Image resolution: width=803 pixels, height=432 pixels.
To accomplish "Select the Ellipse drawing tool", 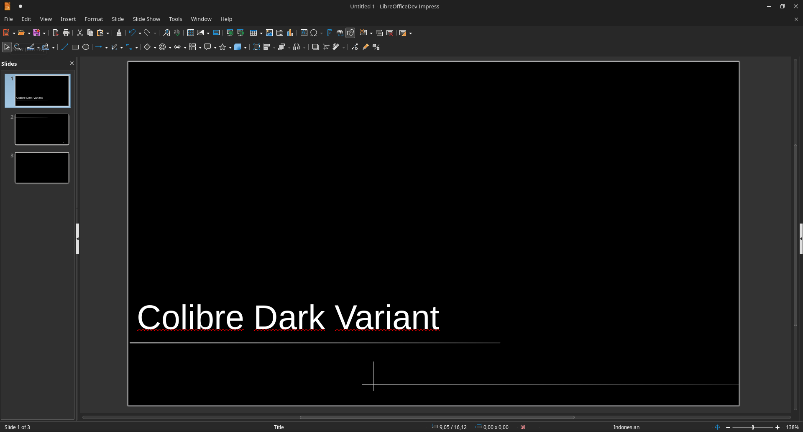I will tap(86, 47).
